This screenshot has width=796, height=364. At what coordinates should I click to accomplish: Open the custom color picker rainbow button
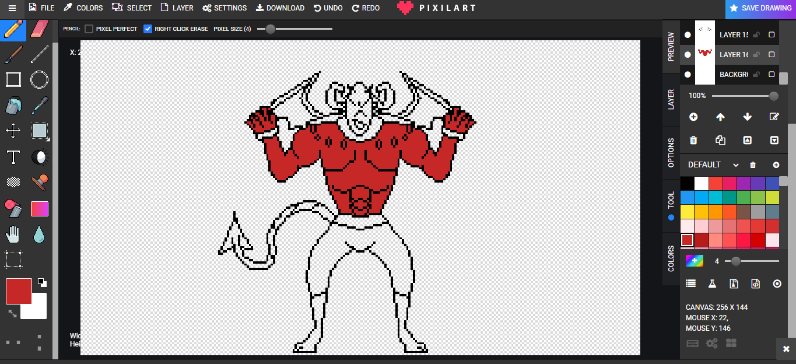pos(694,261)
